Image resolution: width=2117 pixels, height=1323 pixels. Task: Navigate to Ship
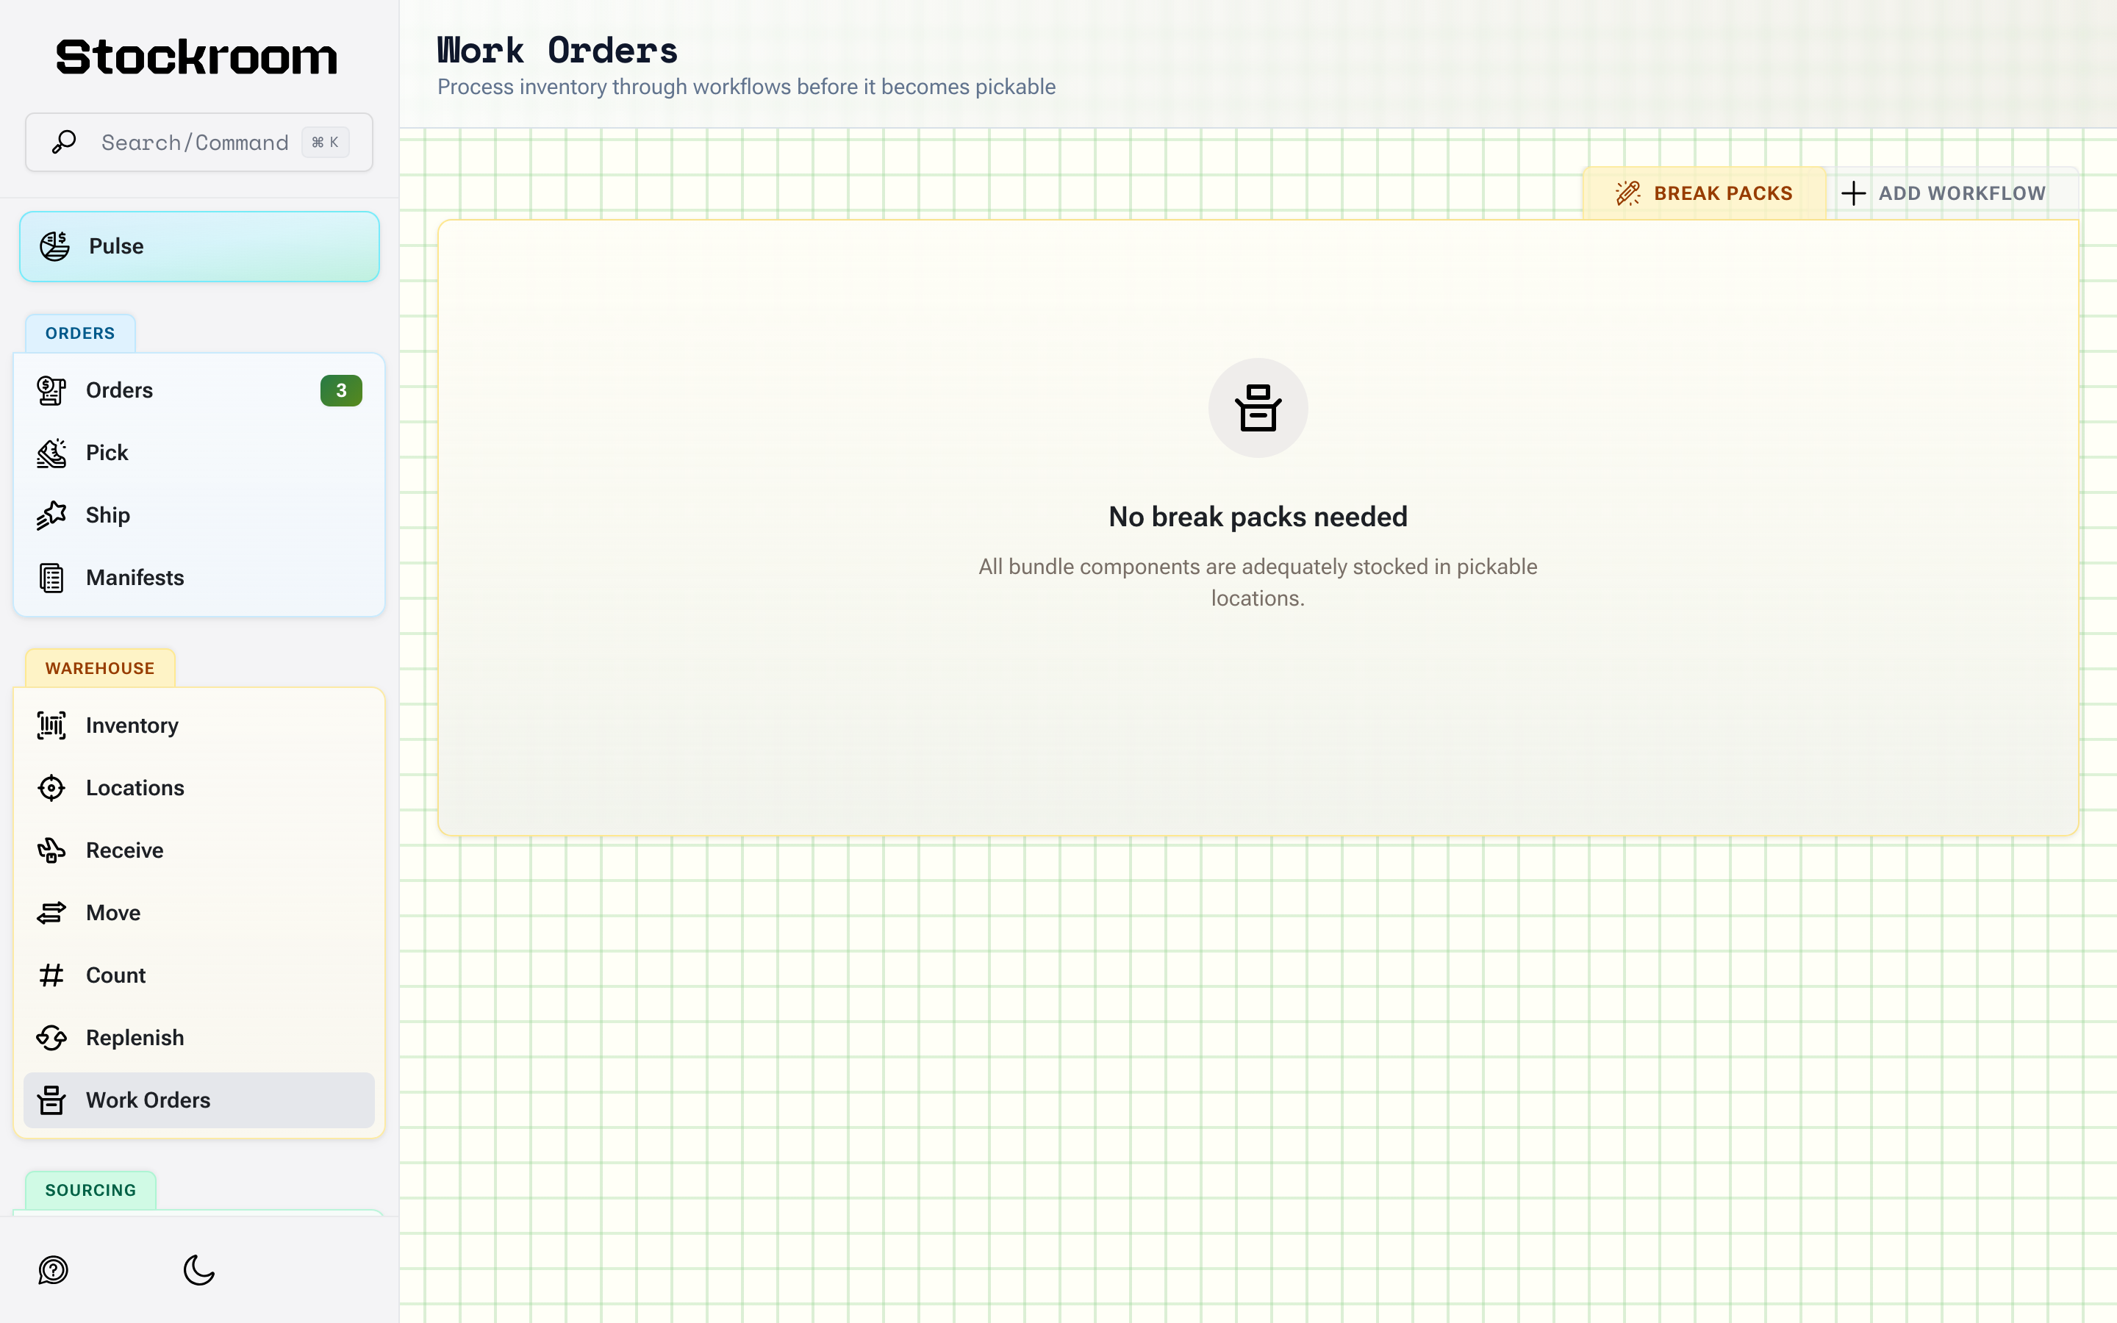199,515
